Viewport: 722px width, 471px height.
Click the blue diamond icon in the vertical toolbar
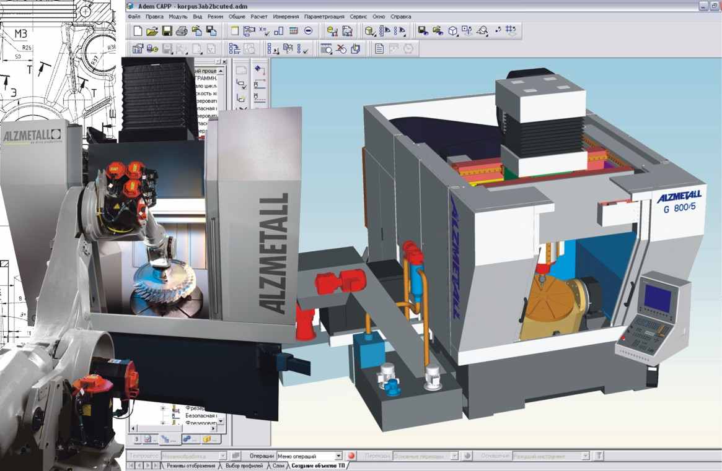(x=259, y=70)
